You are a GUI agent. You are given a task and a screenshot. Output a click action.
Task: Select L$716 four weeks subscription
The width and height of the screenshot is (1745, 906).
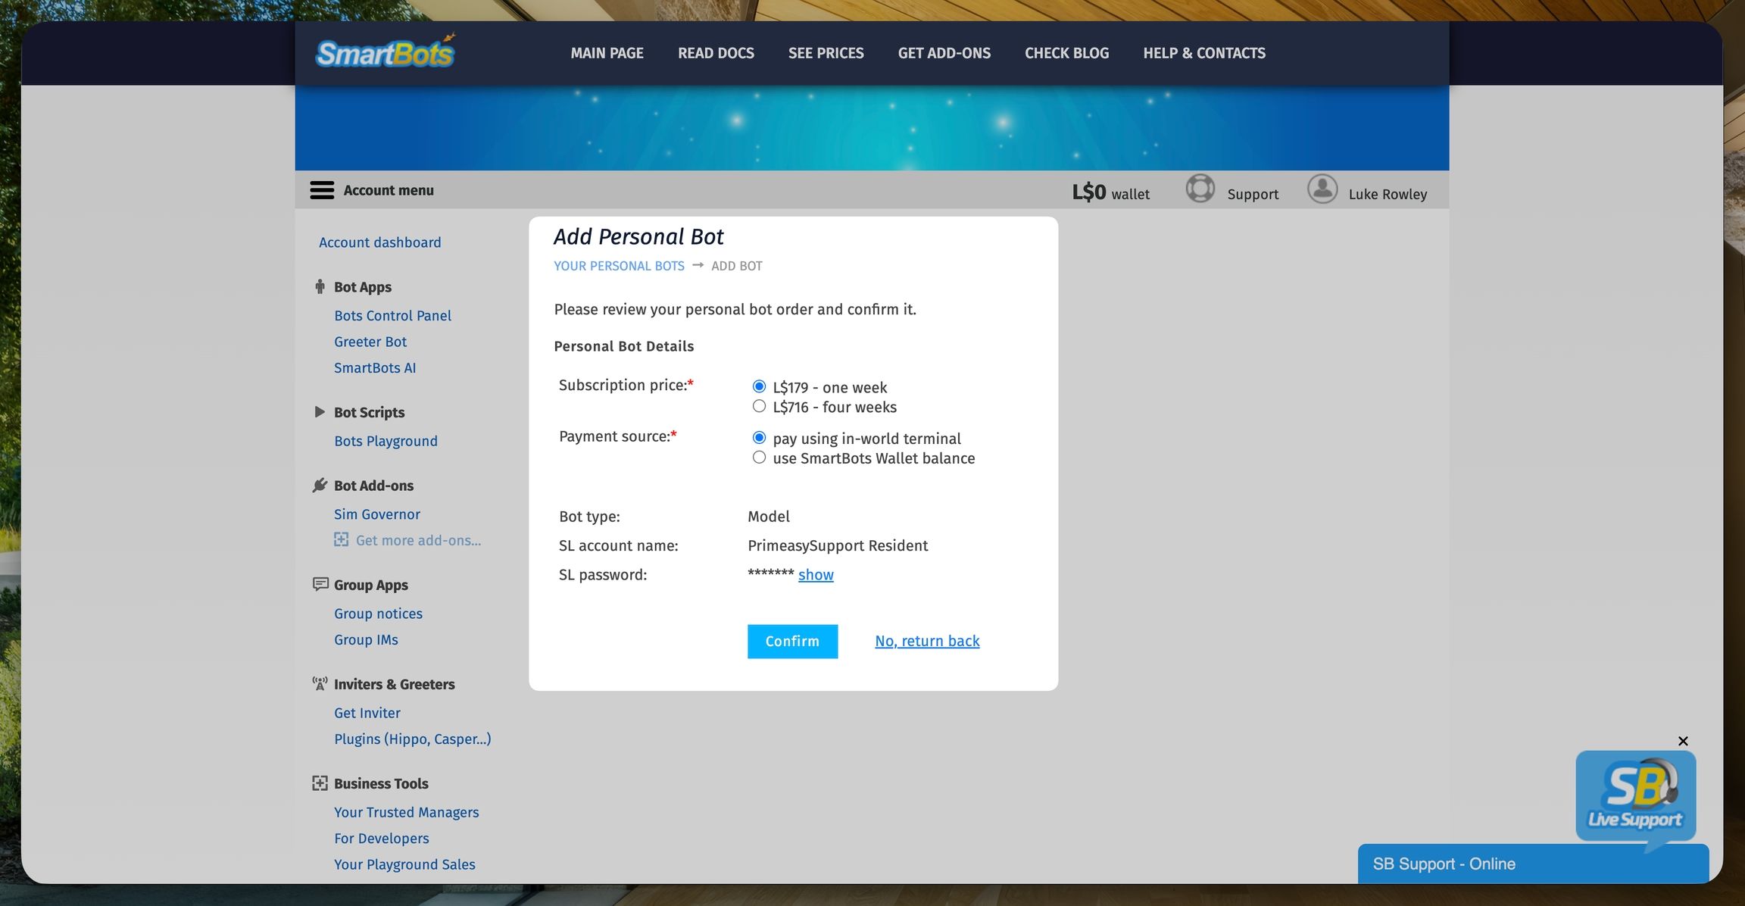[x=759, y=406]
